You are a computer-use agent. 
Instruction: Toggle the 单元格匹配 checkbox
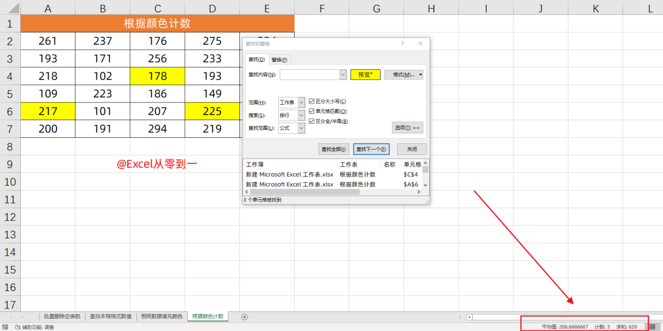(312, 112)
